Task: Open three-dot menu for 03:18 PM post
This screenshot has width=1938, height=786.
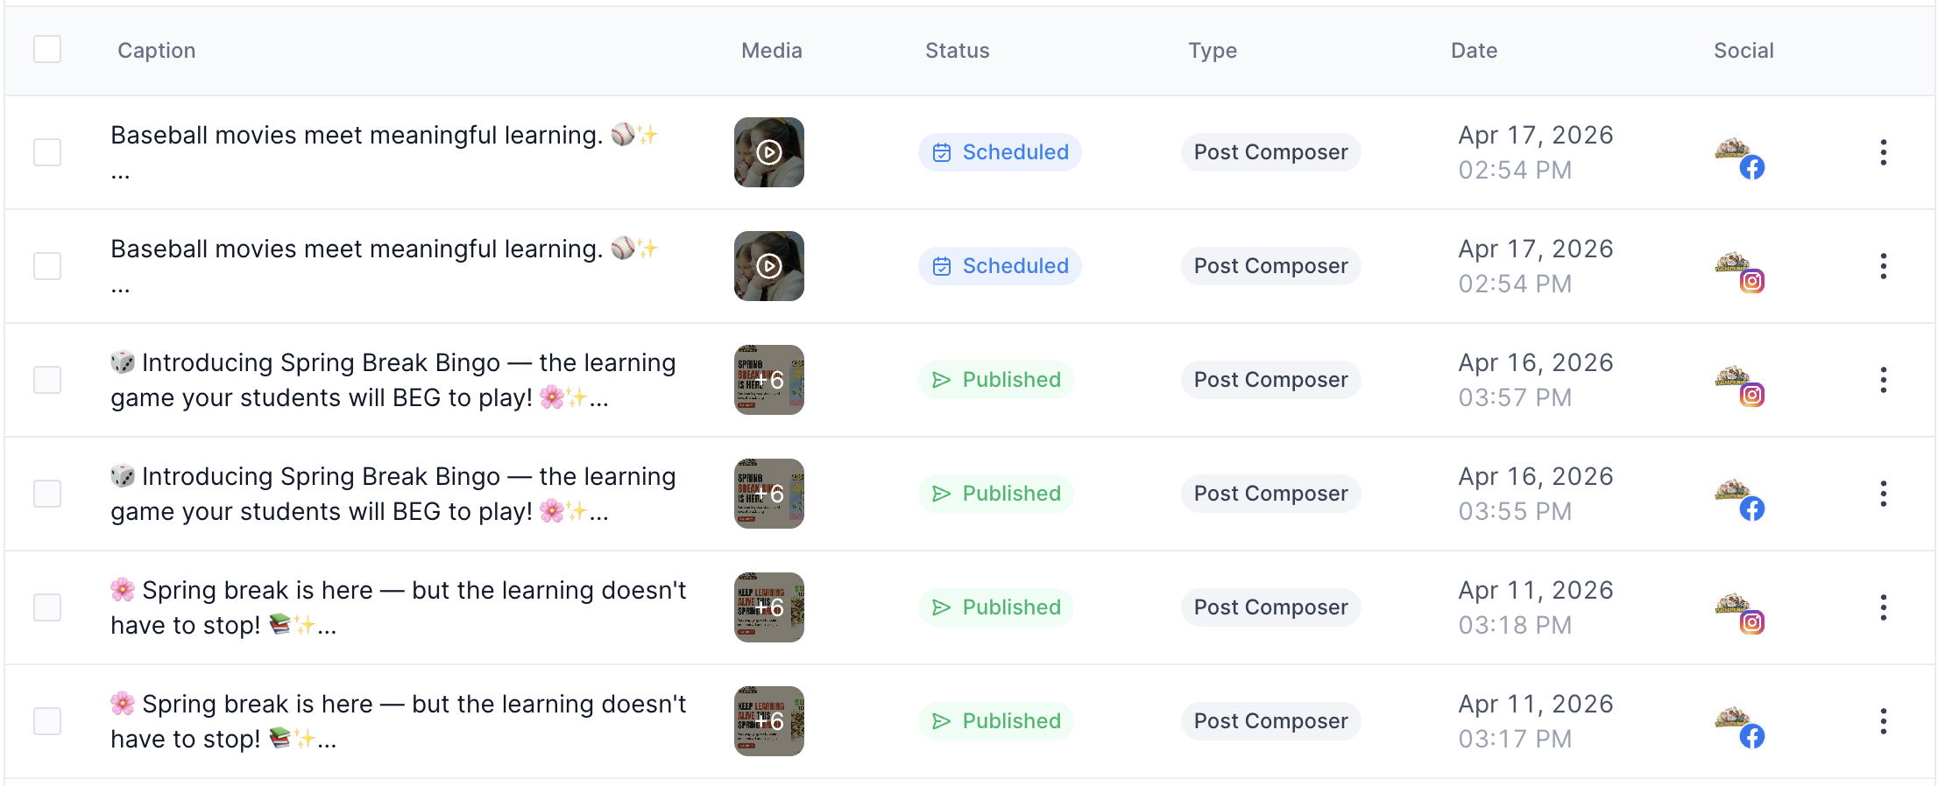Action: coord(1883,607)
